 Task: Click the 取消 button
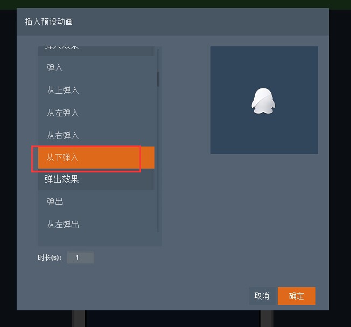262,296
